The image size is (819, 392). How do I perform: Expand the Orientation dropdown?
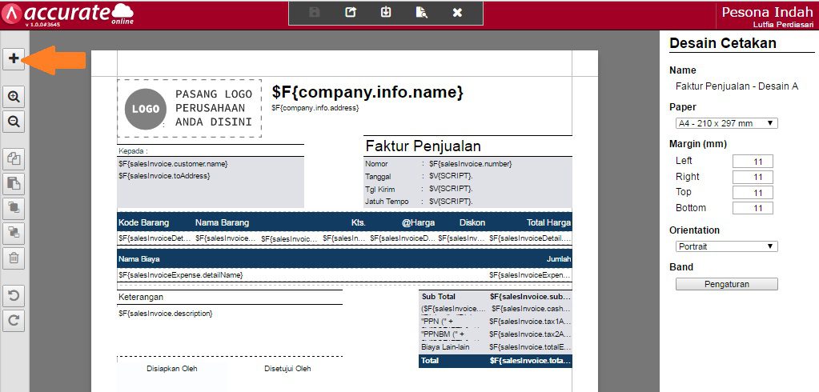(x=726, y=246)
